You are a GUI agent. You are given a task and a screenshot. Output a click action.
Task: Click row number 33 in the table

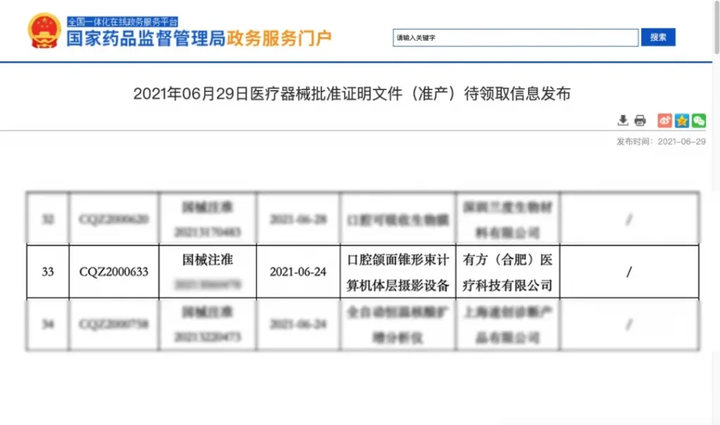click(48, 272)
